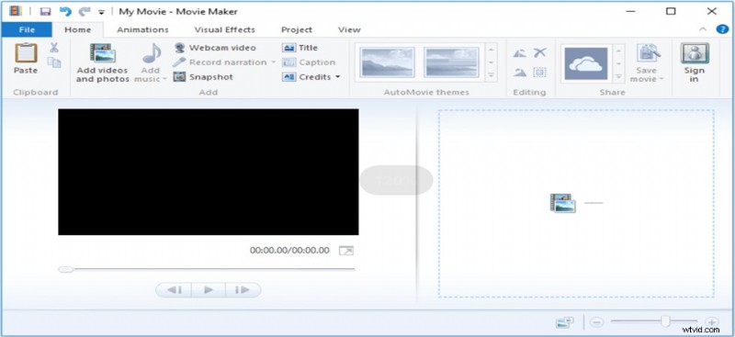
Task: Click the Remove X icon in Editing
Action: [x=540, y=52]
